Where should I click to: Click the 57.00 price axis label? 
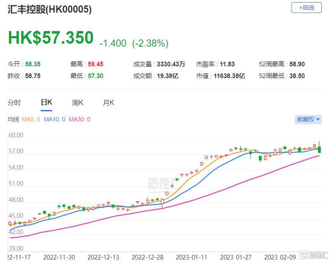coord(16,151)
